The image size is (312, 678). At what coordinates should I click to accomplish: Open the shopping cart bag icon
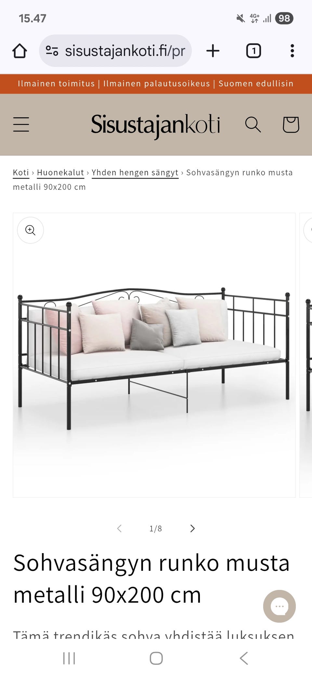[291, 125]
